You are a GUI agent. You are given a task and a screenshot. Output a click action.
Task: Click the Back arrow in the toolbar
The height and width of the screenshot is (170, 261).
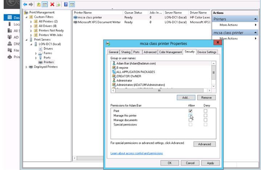[25, 4]
